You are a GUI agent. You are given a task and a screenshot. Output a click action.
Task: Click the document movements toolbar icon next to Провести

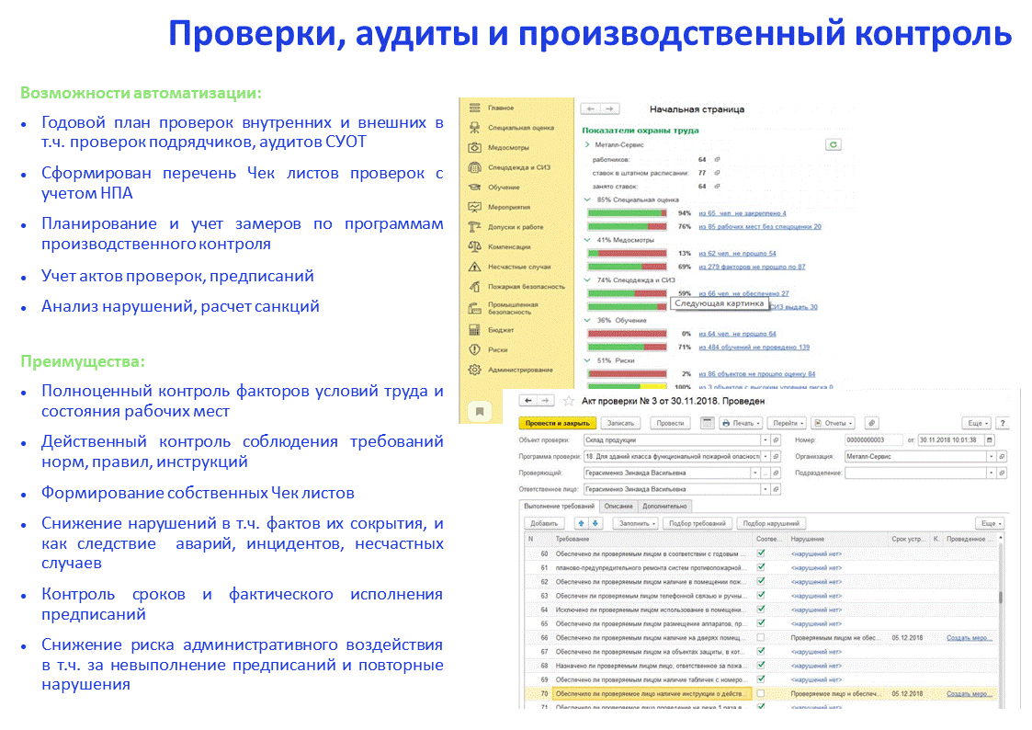(707, 423)
